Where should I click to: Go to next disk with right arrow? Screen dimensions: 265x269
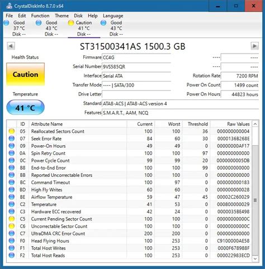254,46
